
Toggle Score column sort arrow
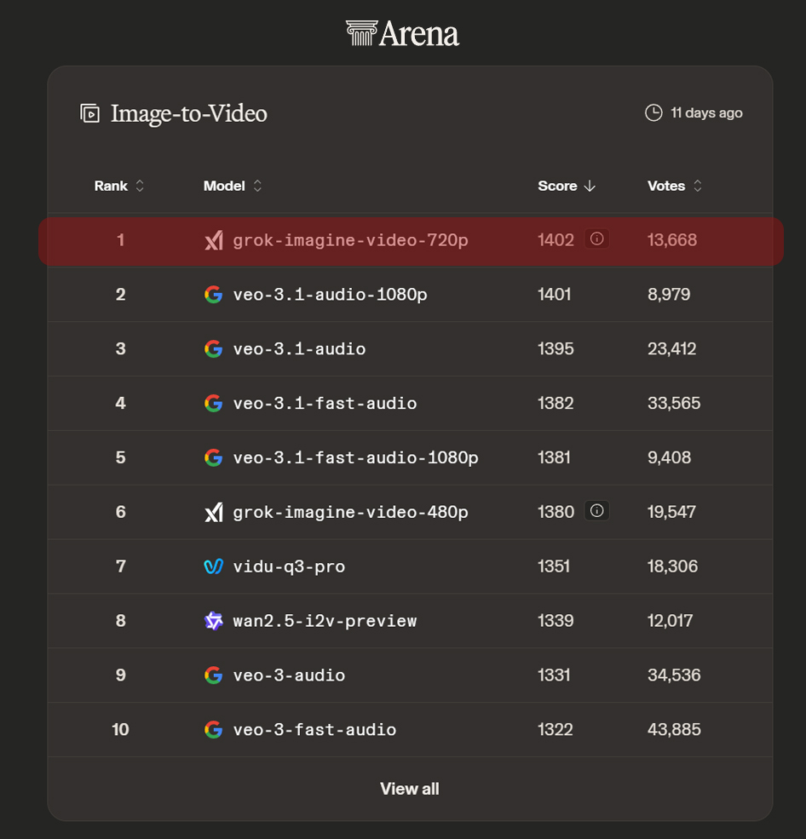tap(590, 186)
